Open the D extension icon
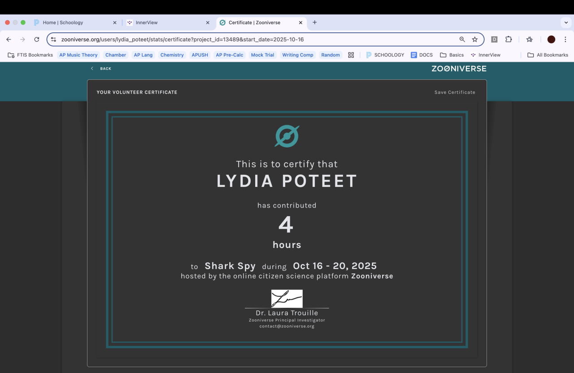Viewport: 574px width, 373px height. pos(494,39)
